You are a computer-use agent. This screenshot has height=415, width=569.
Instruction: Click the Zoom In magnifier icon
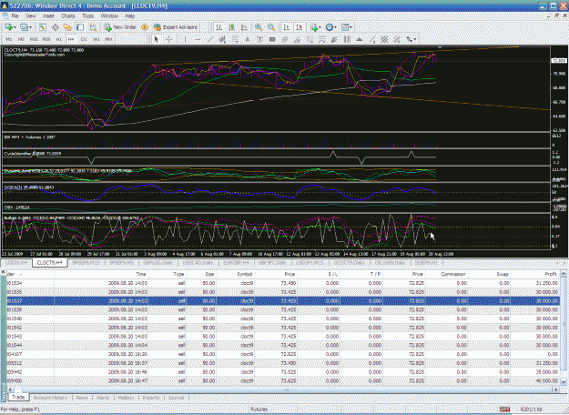tap(259, 27)
